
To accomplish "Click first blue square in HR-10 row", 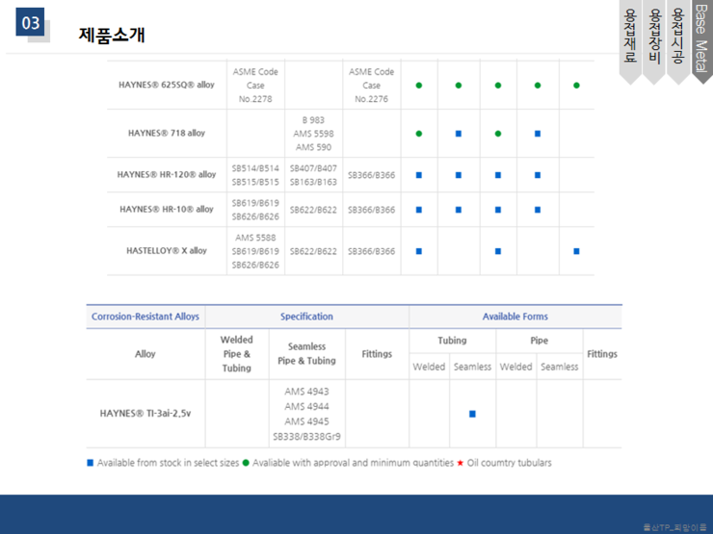I will click(419, 210).
